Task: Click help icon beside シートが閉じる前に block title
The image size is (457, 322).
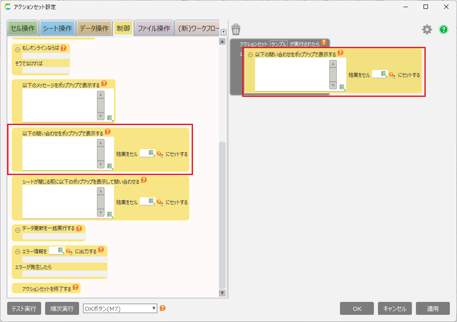Action: click(144, 180)
